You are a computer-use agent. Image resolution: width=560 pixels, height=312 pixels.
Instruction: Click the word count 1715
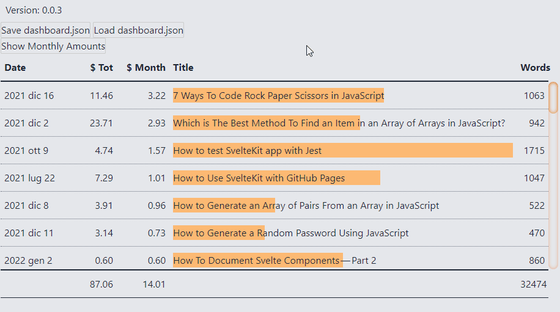534,150
